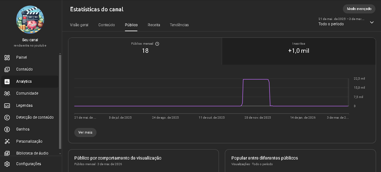Screen dimensions: 381x172
Task: Click the Seu canal label
Action: point(30,40)
